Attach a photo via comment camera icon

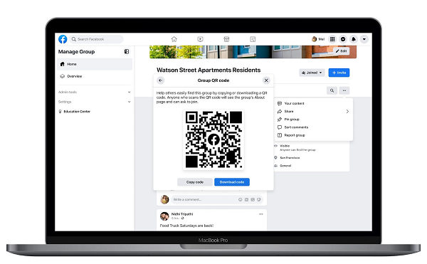tap(246, 199)
